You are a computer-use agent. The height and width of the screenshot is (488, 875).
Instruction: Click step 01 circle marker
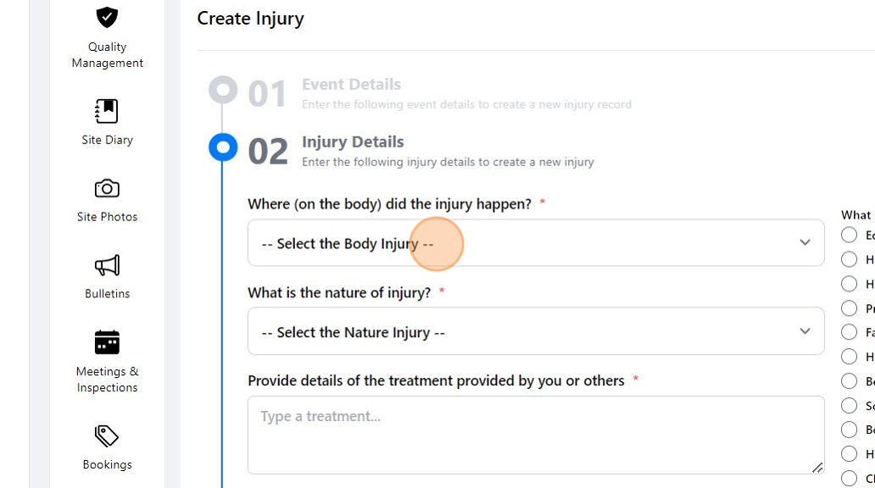(223, 90)
